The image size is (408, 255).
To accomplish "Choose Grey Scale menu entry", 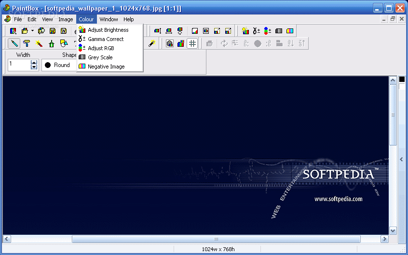I will click(109, 57).
